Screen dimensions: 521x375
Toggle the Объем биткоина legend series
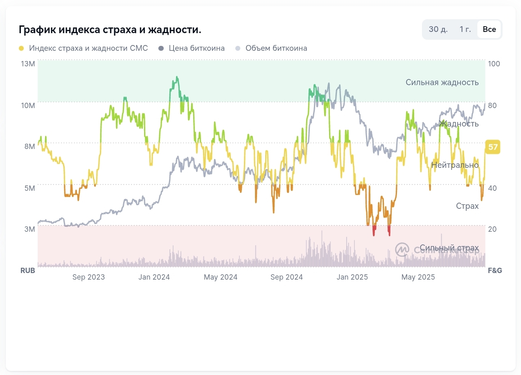(x=276, y=48)
